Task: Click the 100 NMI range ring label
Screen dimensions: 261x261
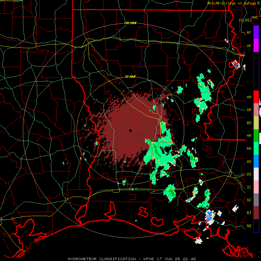Action: (x=130, y=23)
